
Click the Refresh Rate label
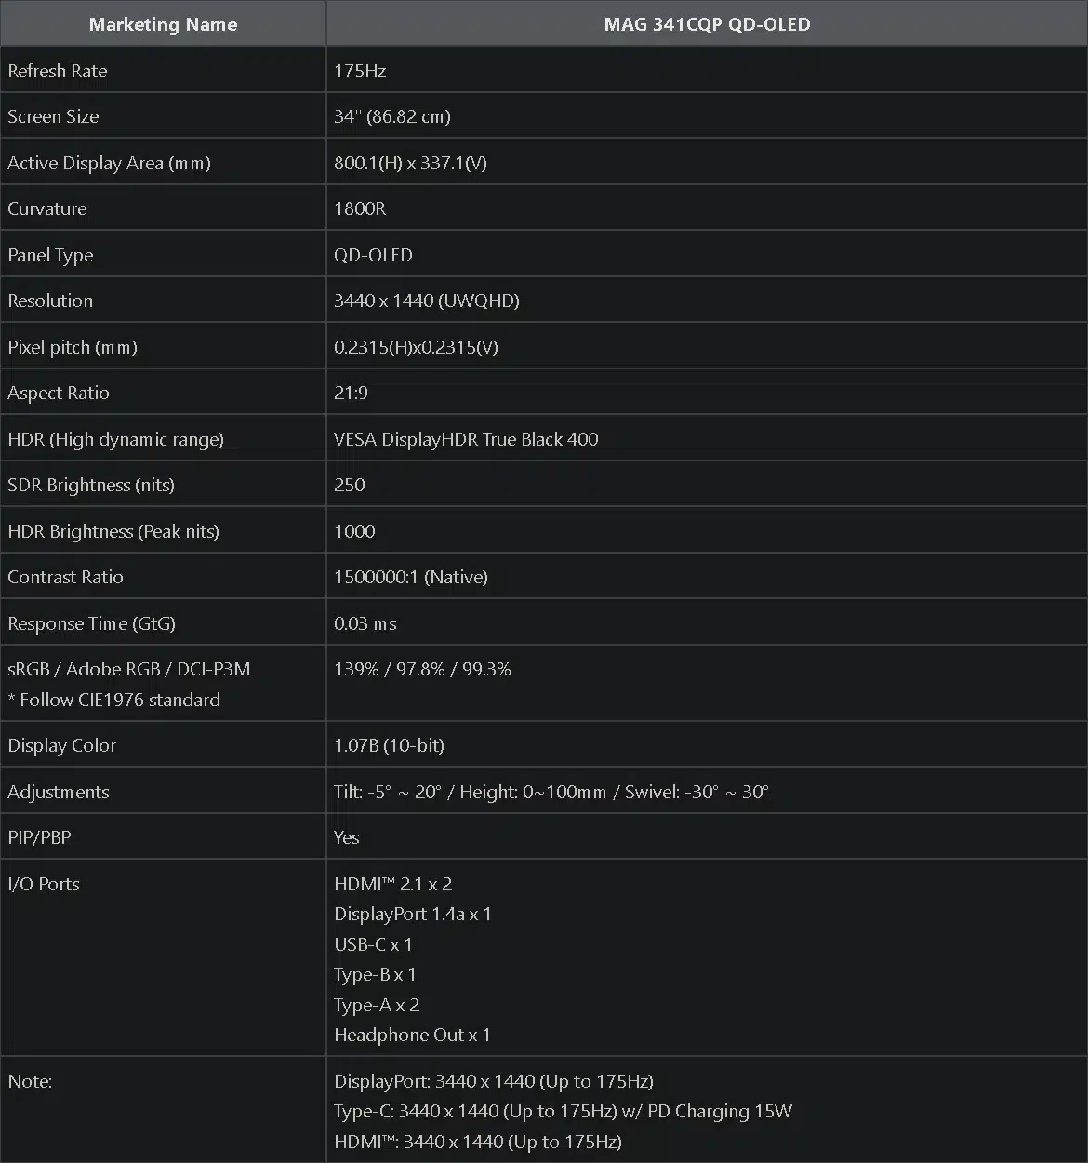(x=58, y=71)
